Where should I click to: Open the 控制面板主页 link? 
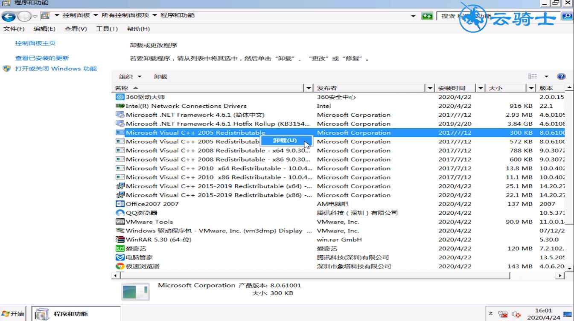[x=35, y=43]
